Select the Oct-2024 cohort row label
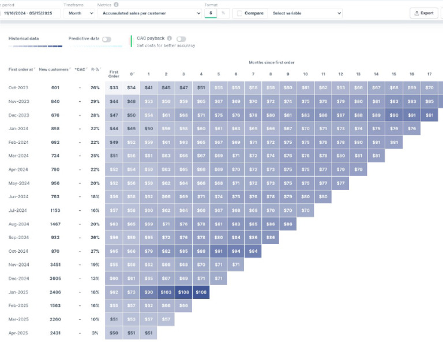The width and height of the screenshot is (443, 342). 18,251
